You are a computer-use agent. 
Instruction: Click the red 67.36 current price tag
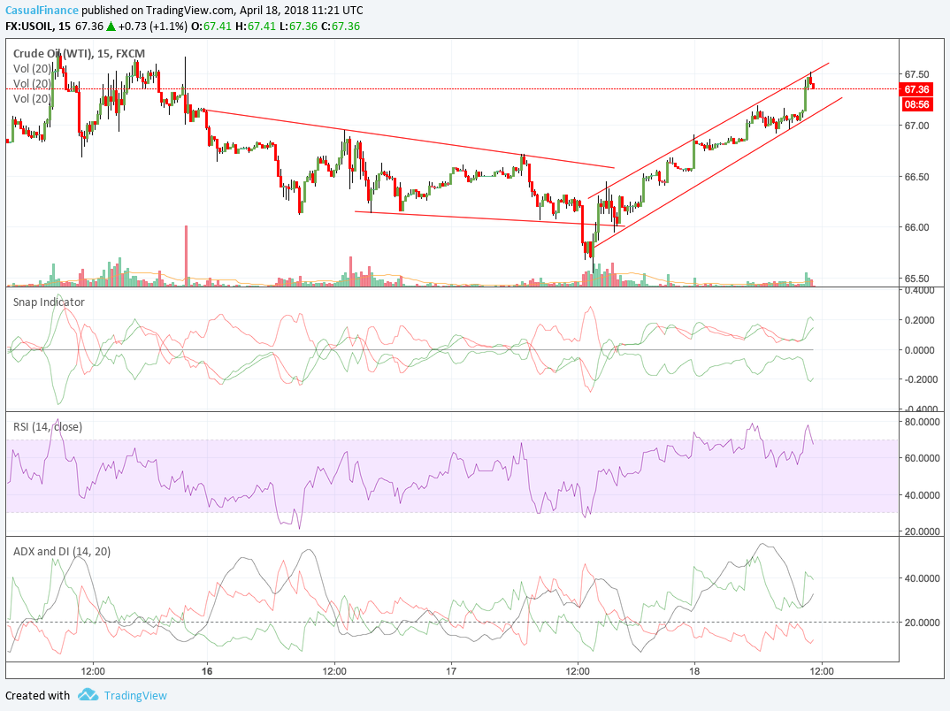(x=916, y=89)
